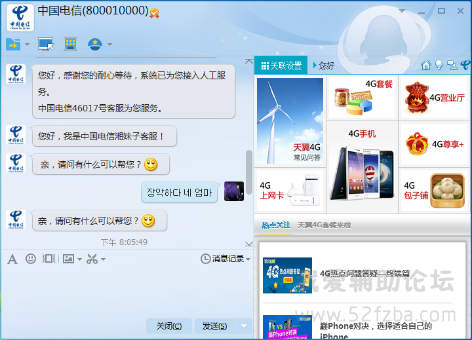This screenshot has width=472, height=340.
Task: Open the title bar menu triangle
Action: (x=402, y=11)
